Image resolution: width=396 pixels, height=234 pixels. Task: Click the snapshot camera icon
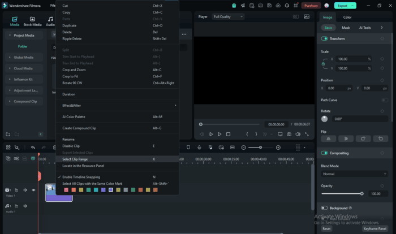289,135
